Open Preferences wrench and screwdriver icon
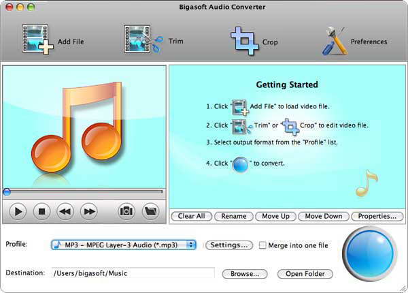 coord(335,41)
